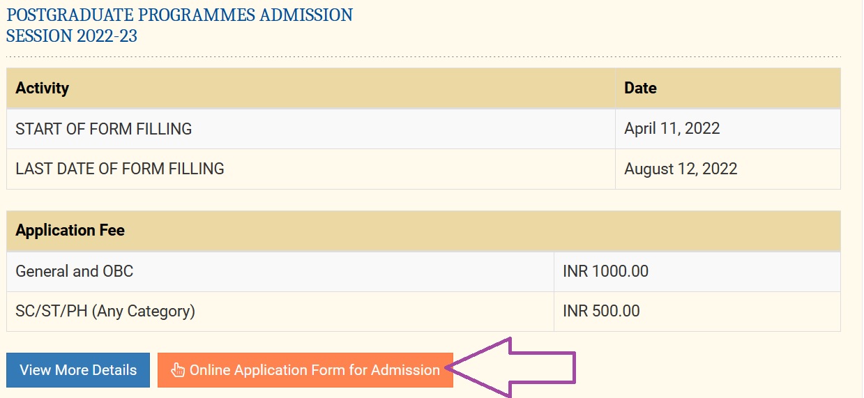
Task: Select the INR 1000.00 fee cell
Action: click(x=697, y=271)
